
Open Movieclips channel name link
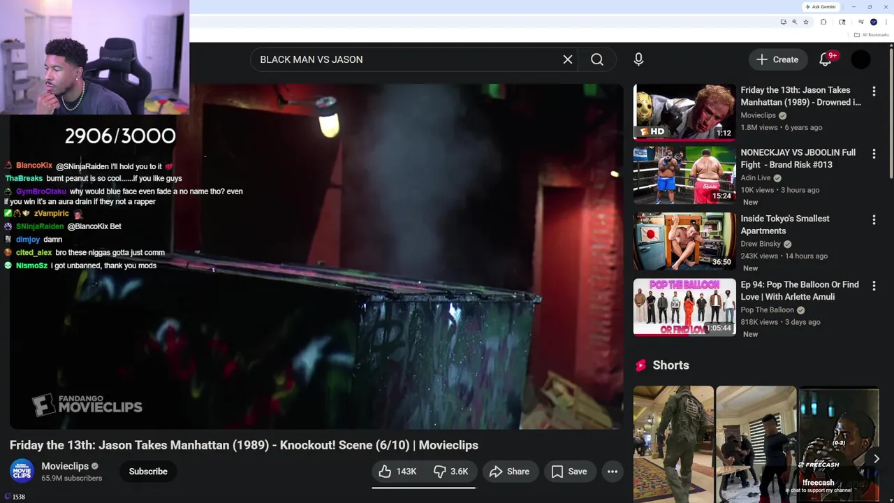click(65, 466)
